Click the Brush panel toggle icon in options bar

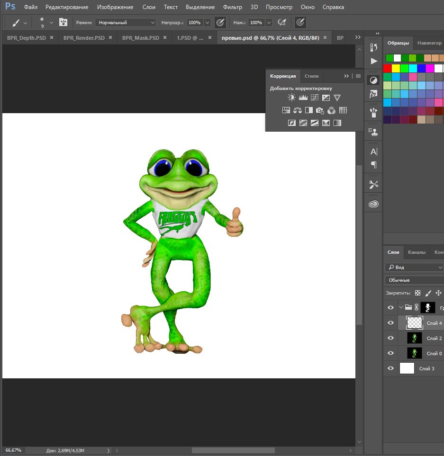pyautogui.click(x=63, y=22)
